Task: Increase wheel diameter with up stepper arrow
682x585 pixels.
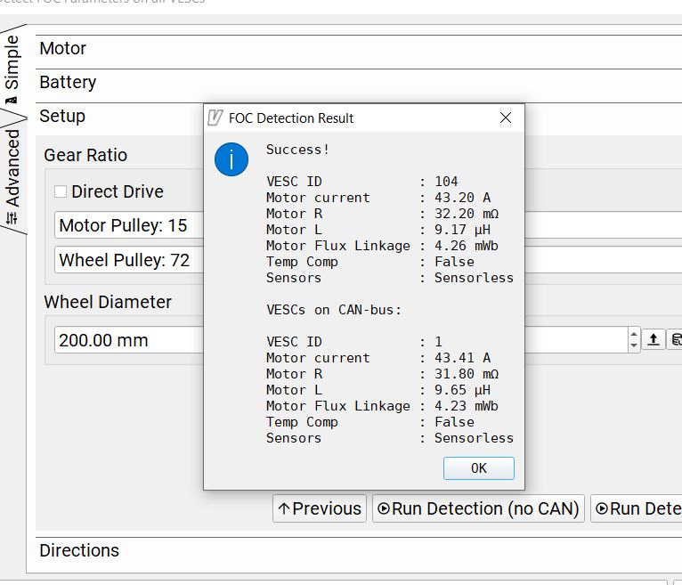Action: [x=634, y=334]
